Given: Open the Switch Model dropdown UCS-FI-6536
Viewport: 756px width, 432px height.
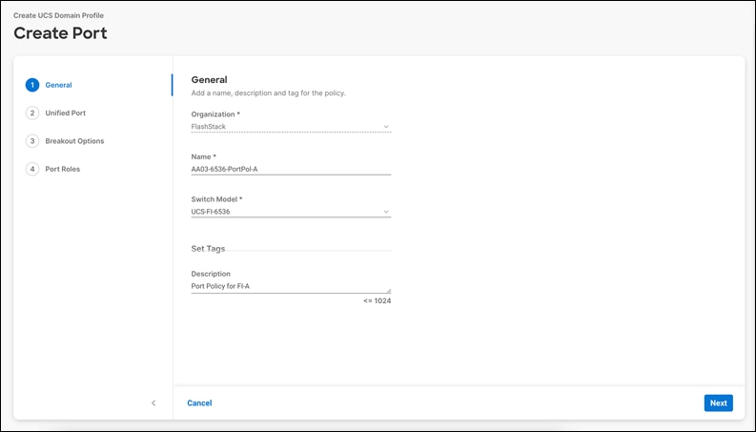Looking at the screenshot, I should (x=291, y=212).
